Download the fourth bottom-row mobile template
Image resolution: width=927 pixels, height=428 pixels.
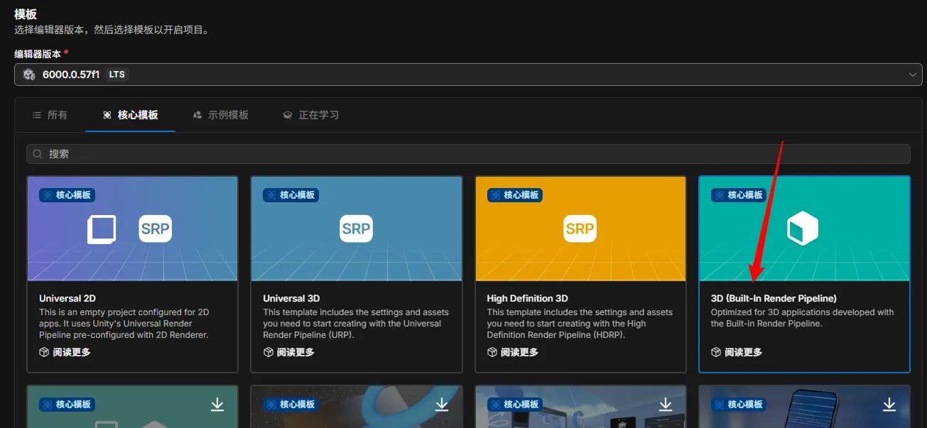(x=889, y=404)
